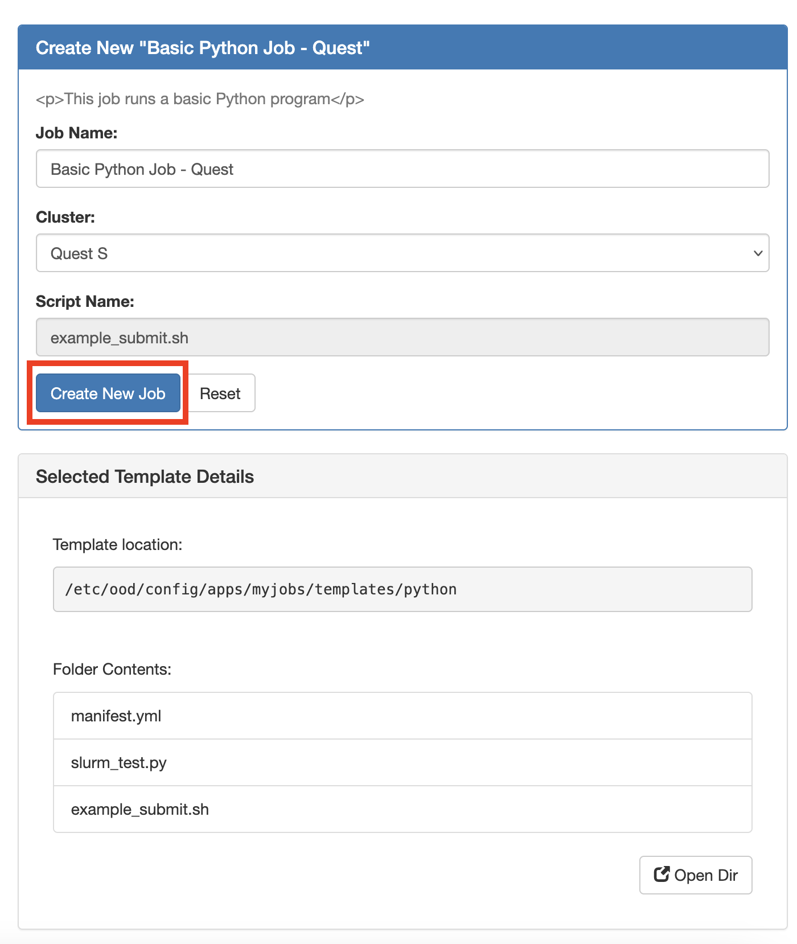Viewport: 797px width, 944px height.
Task: Click the Create New Job button
Action: (108, 393)
